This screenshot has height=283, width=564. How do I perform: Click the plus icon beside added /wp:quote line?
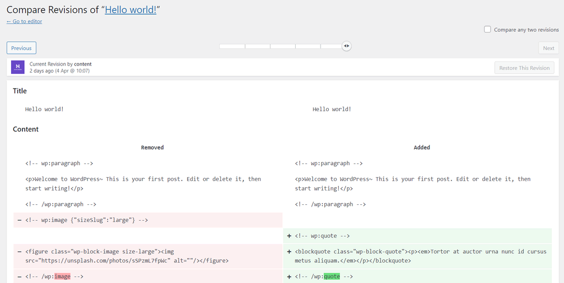[289, 276]
